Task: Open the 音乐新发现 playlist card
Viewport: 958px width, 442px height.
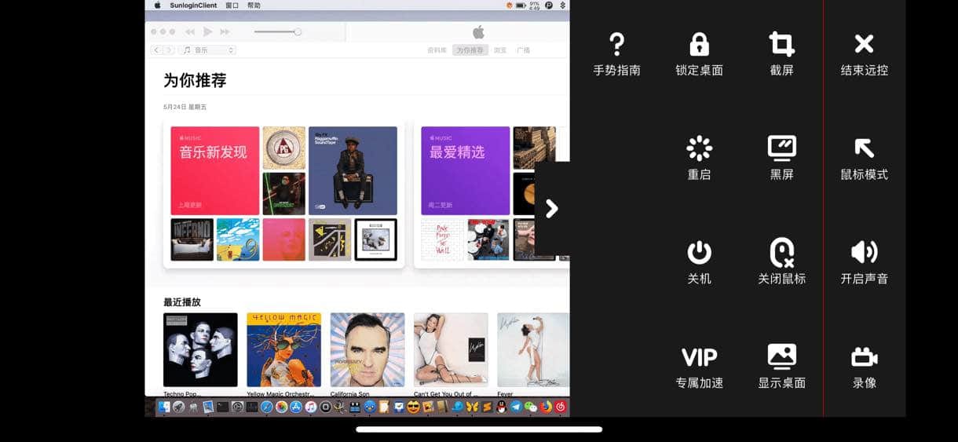Action: 215,170
